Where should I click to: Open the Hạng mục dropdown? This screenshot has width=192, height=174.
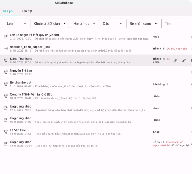[84, 23]
